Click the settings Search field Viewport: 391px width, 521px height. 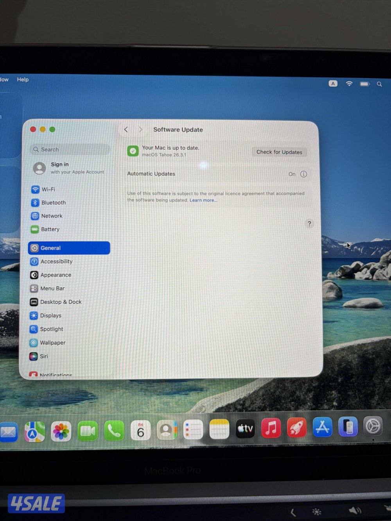[x=70, y=149]
